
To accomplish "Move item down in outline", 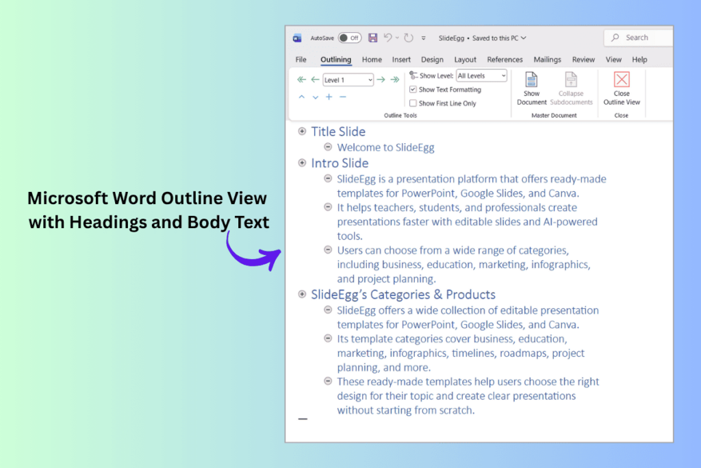I will pyautogui.click(x=316, y=97).
